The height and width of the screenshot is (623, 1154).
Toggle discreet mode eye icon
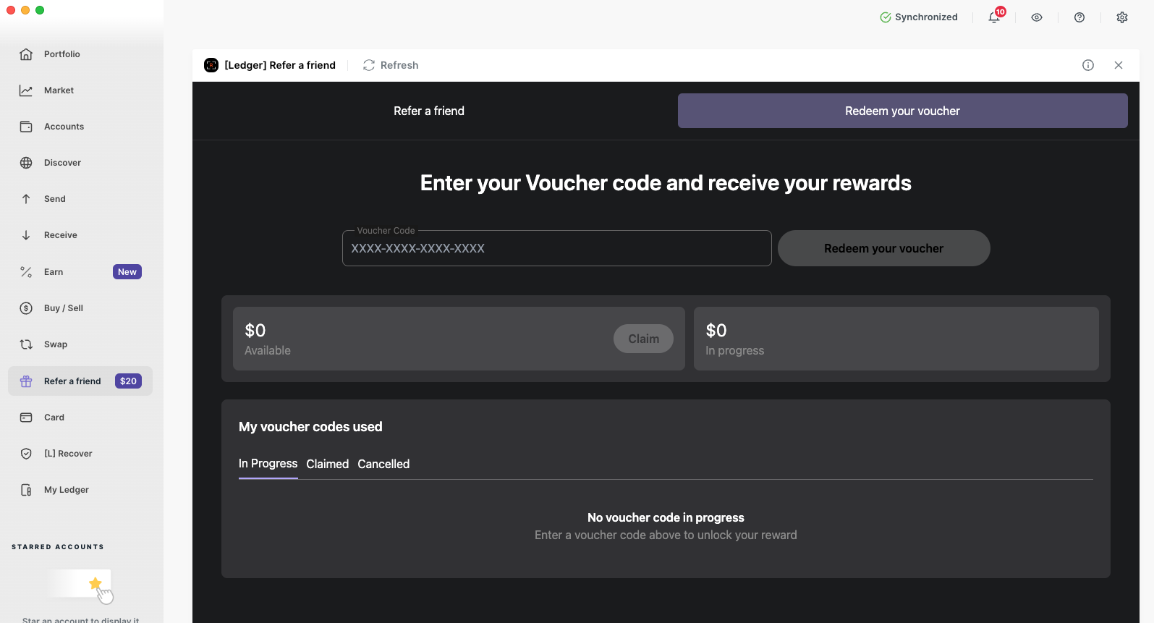tap(1037, 17)
